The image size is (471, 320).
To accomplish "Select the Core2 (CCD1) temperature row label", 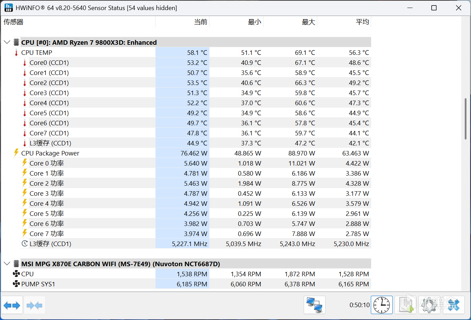I will point(49,83).
